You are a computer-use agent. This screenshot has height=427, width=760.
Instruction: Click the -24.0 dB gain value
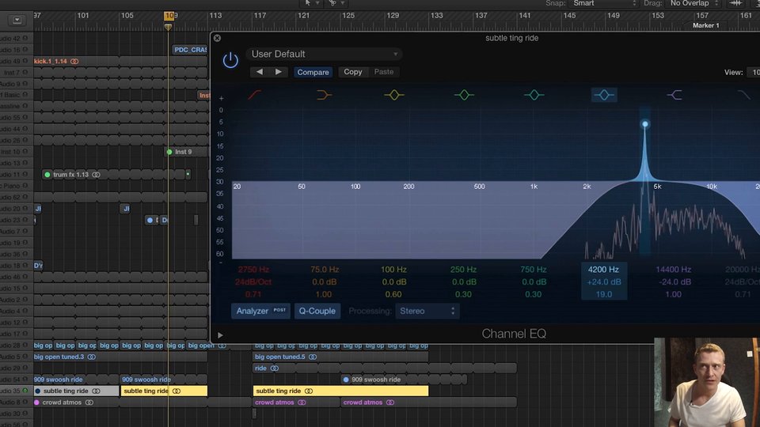[x=674, y=282]
